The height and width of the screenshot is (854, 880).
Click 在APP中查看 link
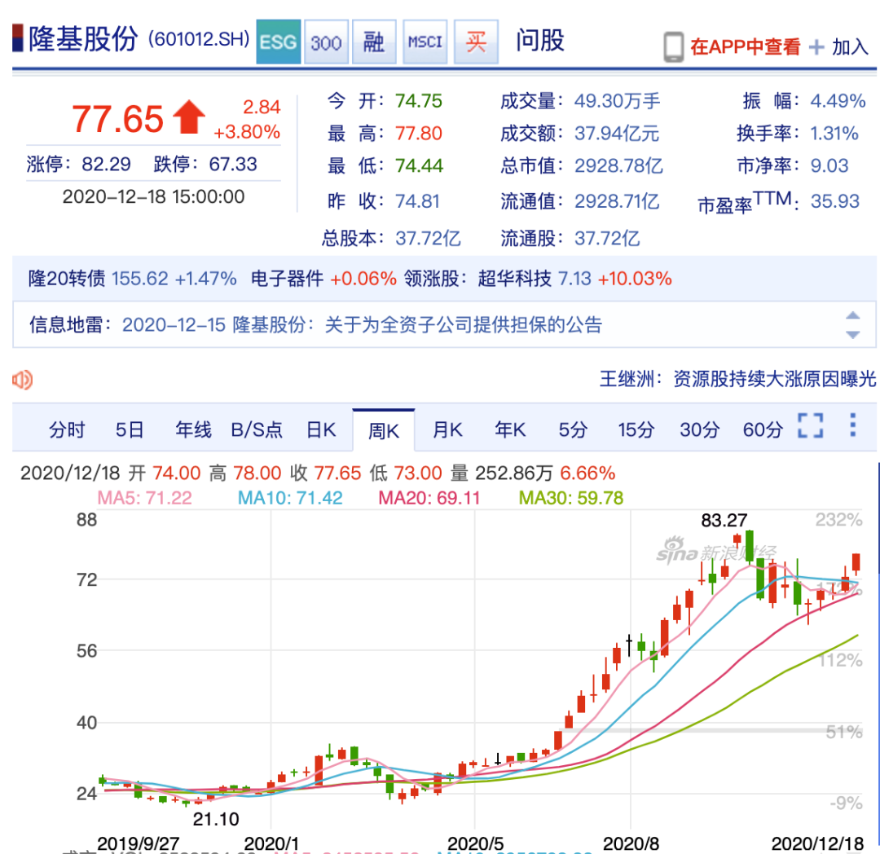tap(746, 47)
